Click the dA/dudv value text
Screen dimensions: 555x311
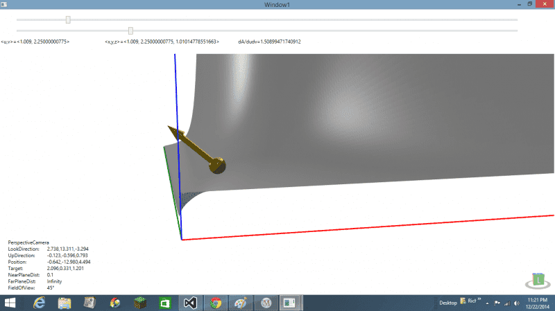tap(269, 42)
